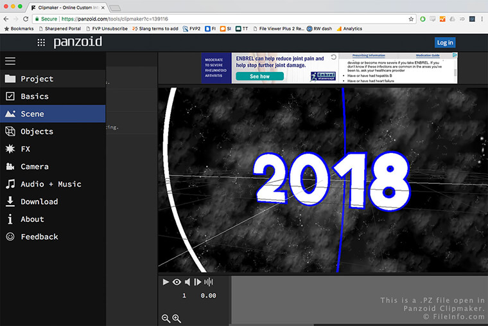Toggle the eye preview visibility icon
The height and width of the screenshot is (326, 488).
[177, 282]
